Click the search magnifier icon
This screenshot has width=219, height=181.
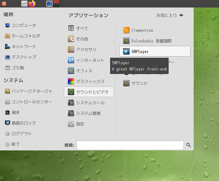(x=189, y=145)
